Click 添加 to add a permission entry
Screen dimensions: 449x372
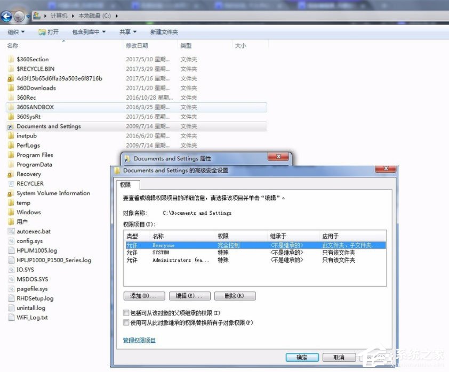point(144,296)
